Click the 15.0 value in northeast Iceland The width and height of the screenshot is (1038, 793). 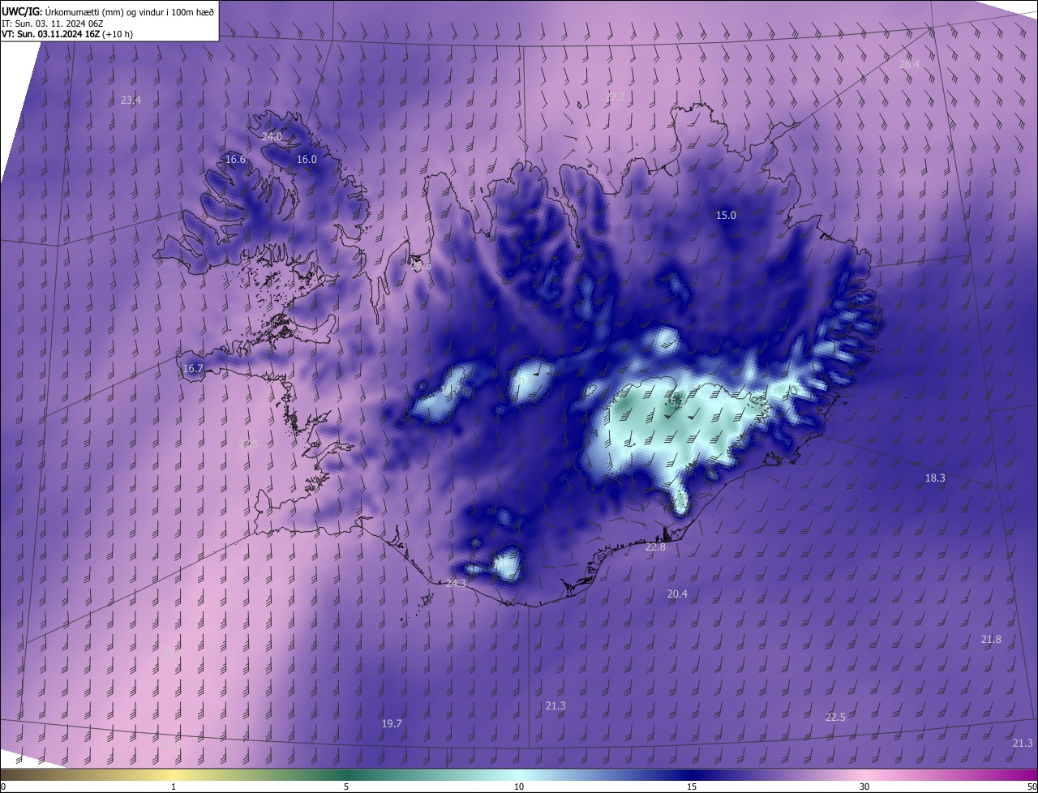(x=726, y=216)
